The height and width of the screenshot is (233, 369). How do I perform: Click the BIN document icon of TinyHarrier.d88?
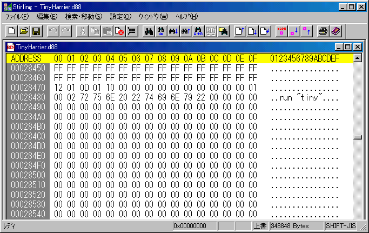point(10,47)
